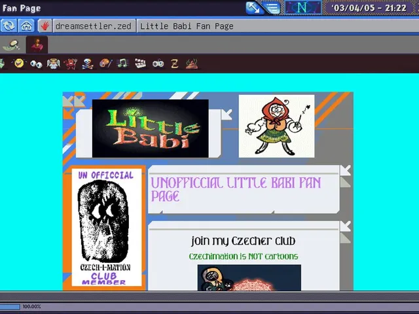419x314 pixels.
Task: Select the red devil icon
Action: [x=71, y=64]
